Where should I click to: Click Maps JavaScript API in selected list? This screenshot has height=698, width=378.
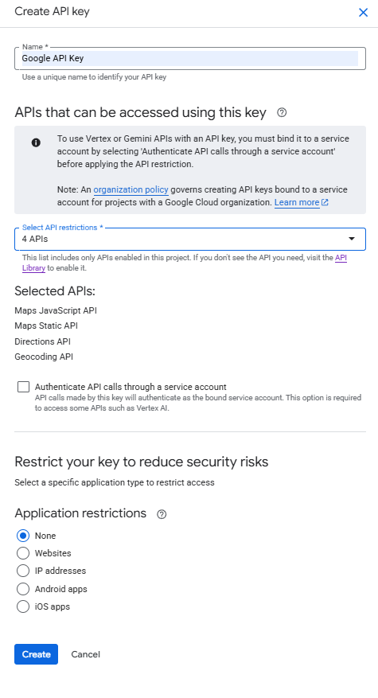[x=56, y=310]
